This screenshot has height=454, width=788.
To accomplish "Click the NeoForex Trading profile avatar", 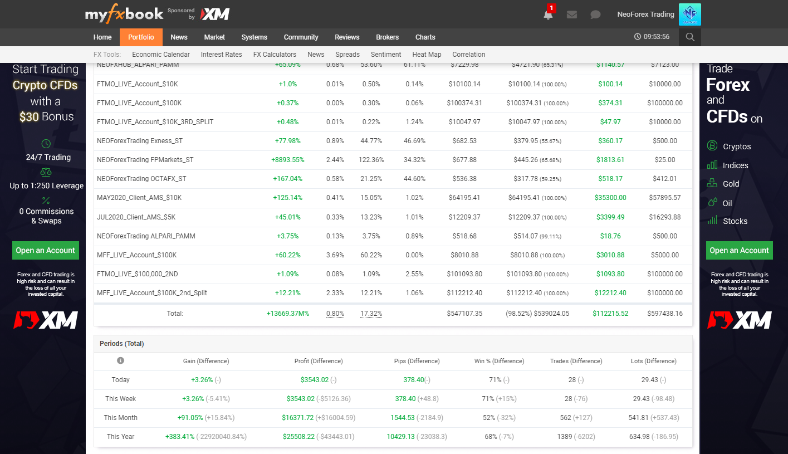I will (x=689, y=14).
